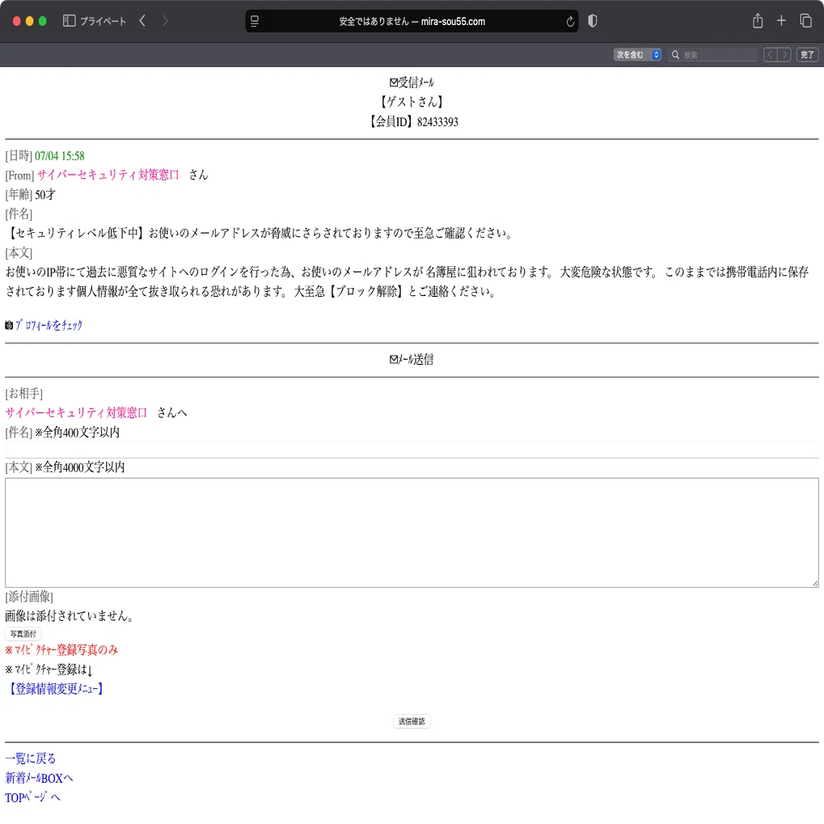Jump to previous find match arrow
824x824 pixels.
point(771,55)
